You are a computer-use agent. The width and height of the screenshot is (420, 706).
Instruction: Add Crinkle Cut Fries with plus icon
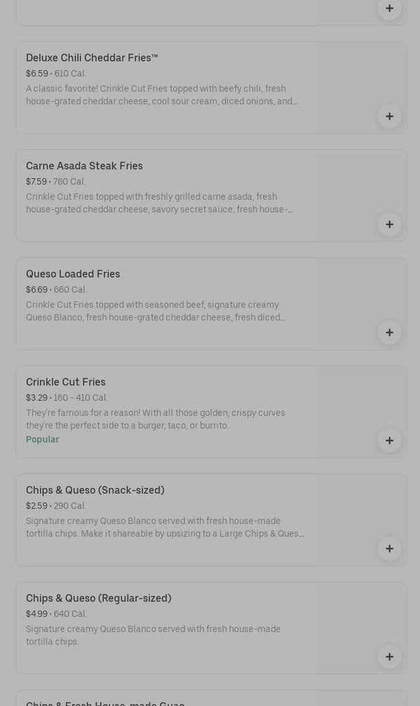coord(389,441)
